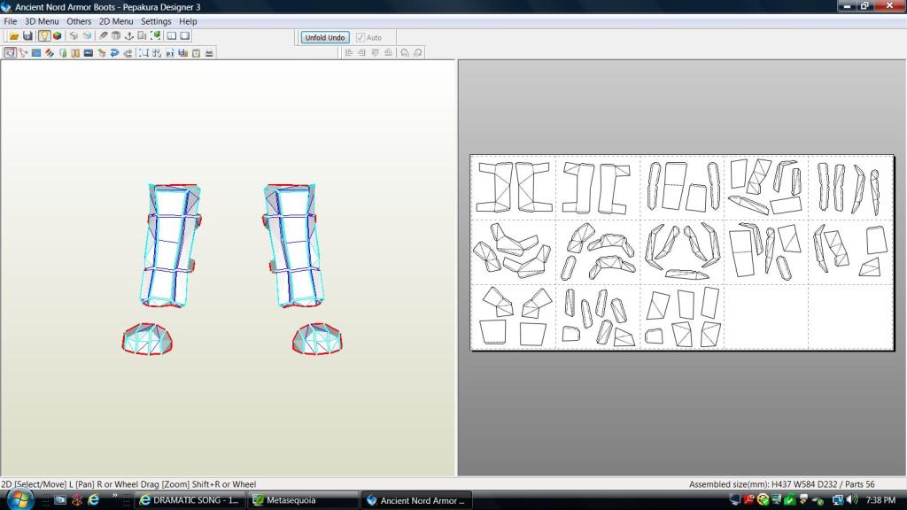Click the small box with arrow icon

point(102,52)
